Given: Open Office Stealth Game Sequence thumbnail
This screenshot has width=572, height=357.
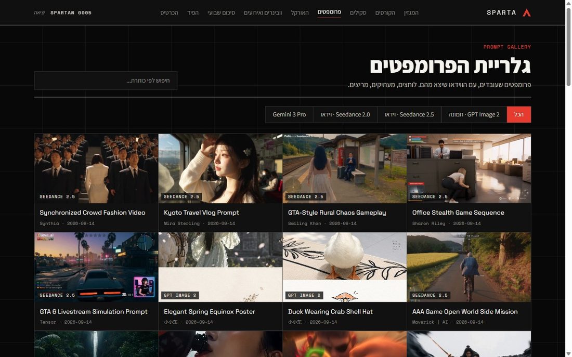Looking at the screenshot, I should tap(469, 168).
